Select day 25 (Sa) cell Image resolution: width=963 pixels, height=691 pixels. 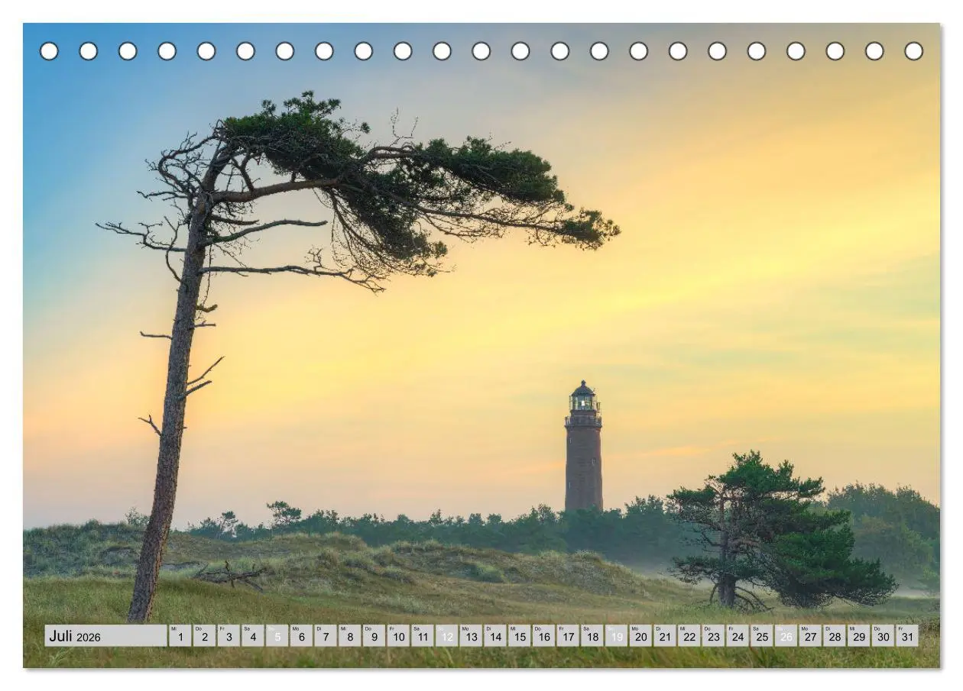tap(763, 636)
